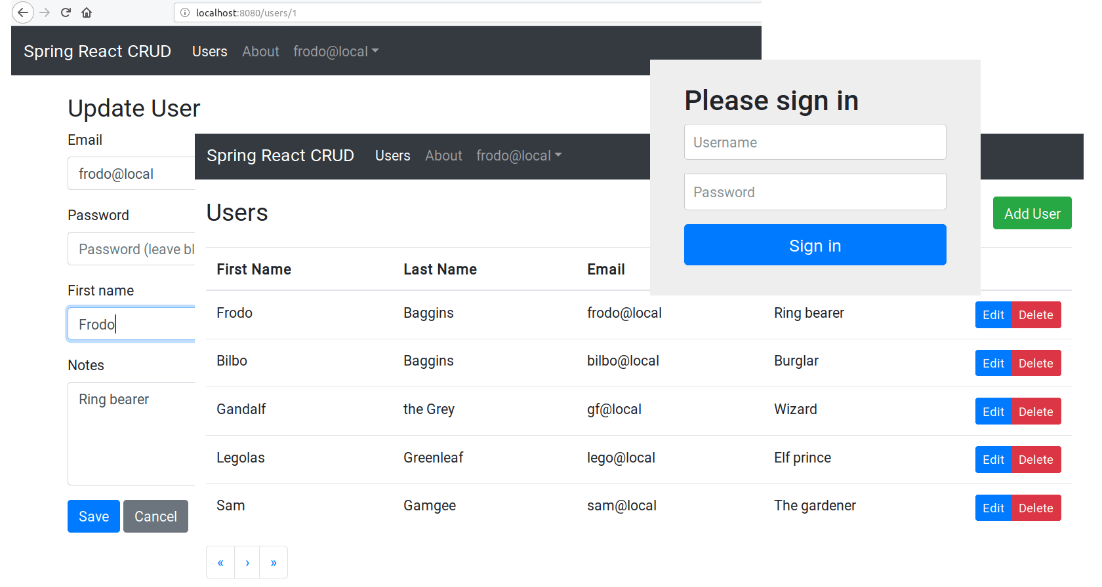Viewport: 1102px width, 587px height.
Task: Go to first page of users pagination
Action: click(220, 563)
